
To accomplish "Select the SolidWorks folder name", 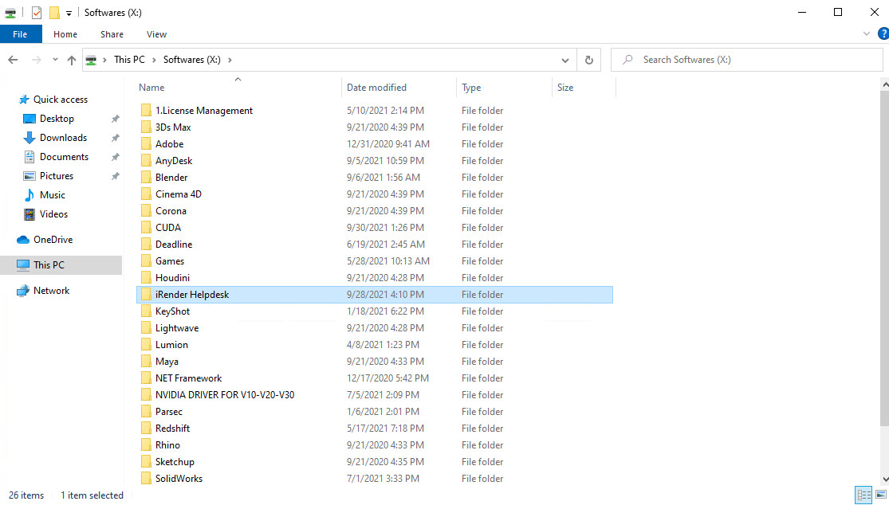I will 179,479.
